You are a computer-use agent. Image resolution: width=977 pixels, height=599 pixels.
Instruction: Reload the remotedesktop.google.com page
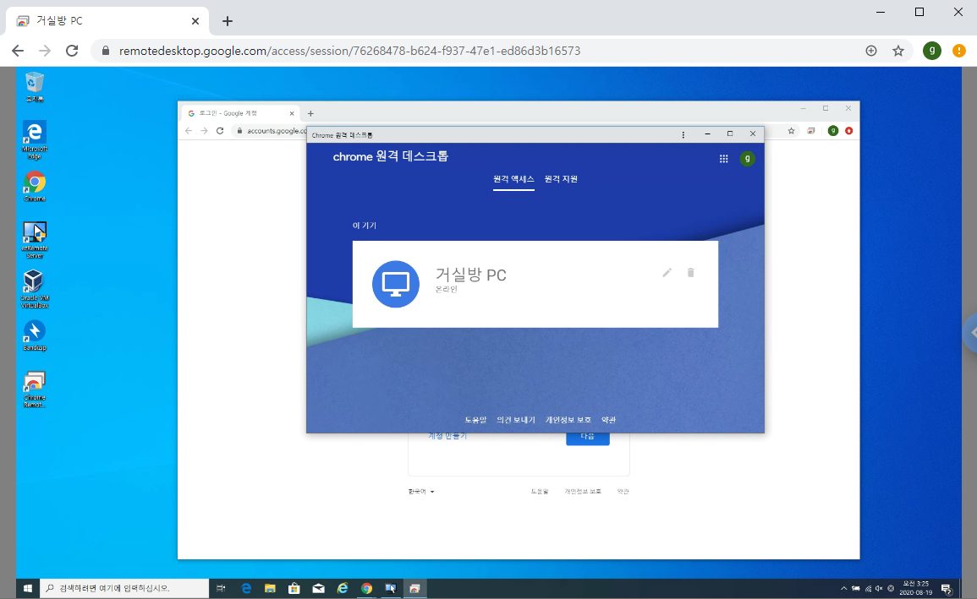pos(72,51)
